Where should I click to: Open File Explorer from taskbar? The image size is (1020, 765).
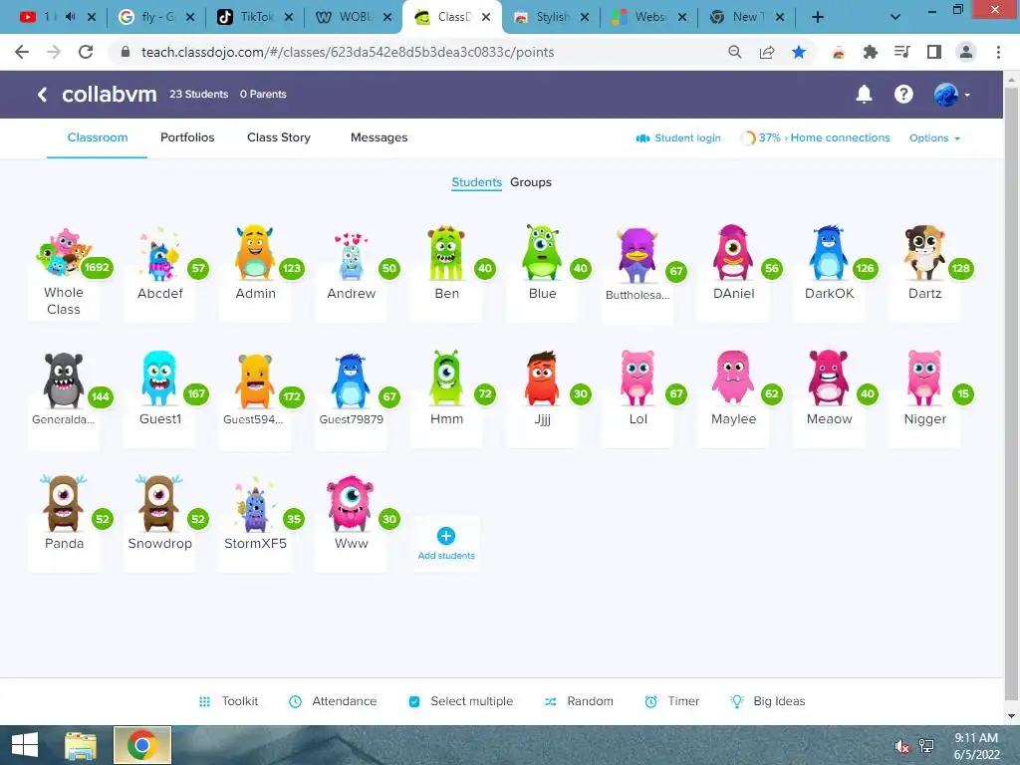(x=81, y=745)
